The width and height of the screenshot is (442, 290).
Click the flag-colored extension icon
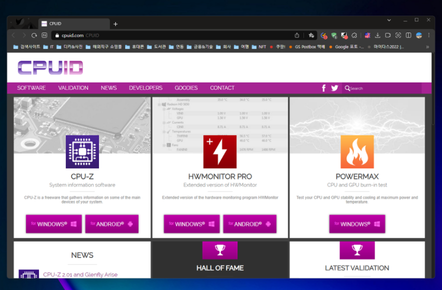[367, 35]
